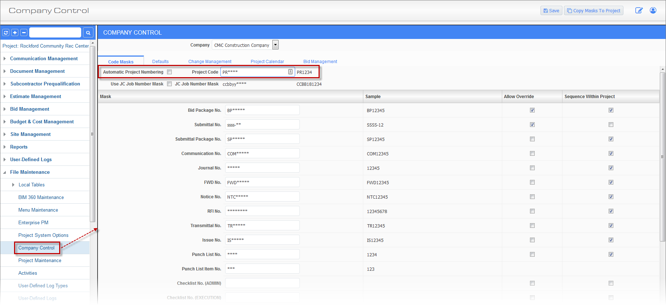
Task: Click the magnifier search icon
Action: [x=88, y=33]
